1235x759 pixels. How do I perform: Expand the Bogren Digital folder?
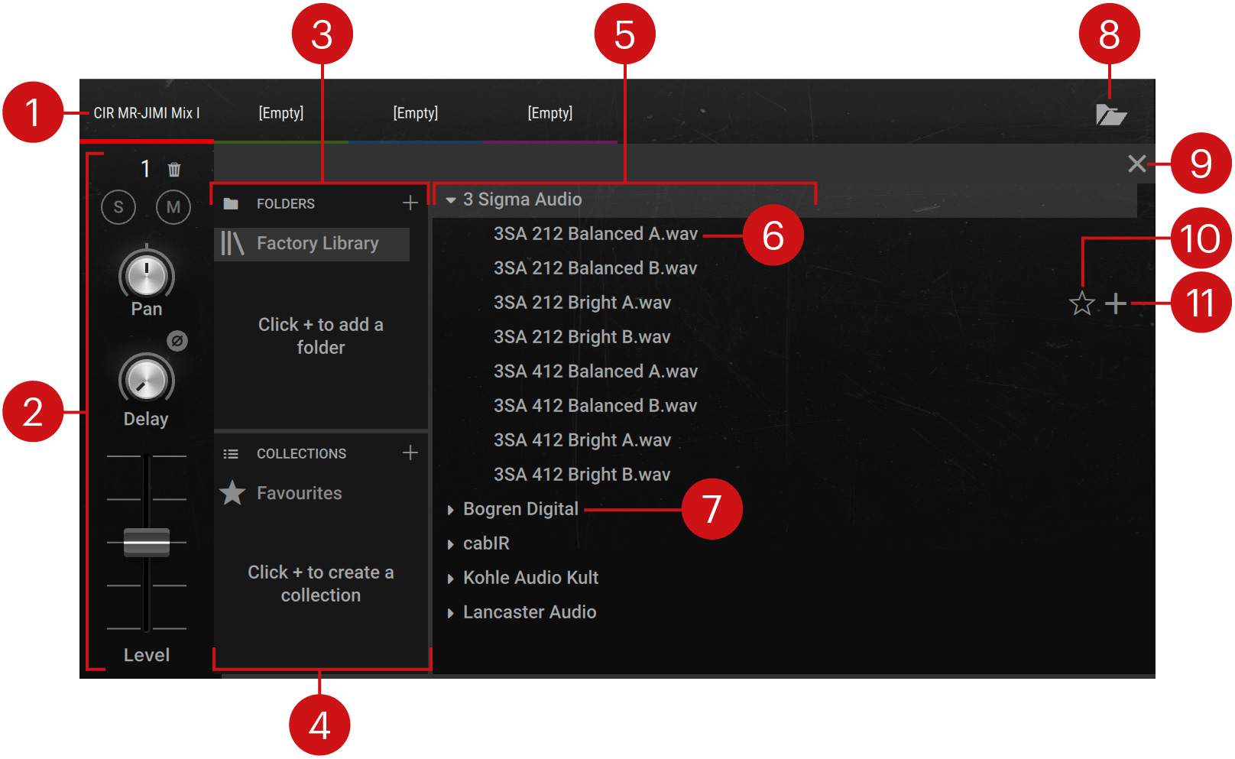(449, 508)
